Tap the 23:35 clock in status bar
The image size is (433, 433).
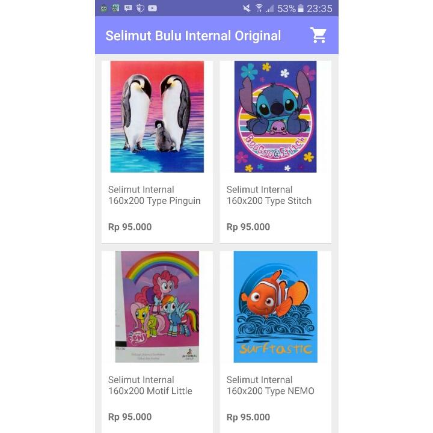319,8
